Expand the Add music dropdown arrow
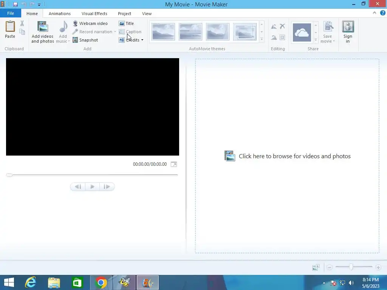This screenshot has height=290, width=387. [69, 41]
